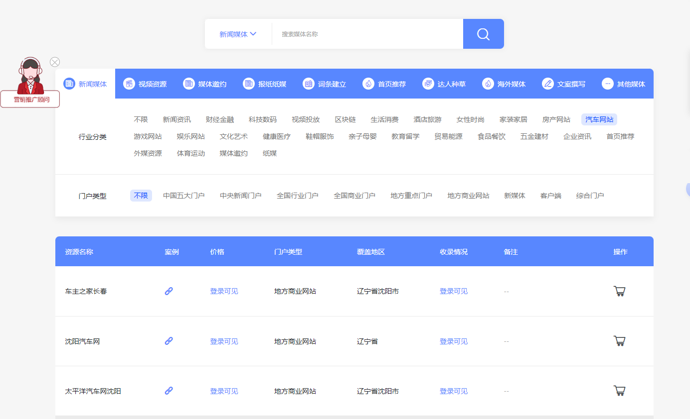Open case link icon for 太平洋汽车网沈阳
The height and width of the screenshot is (419, 690).
(169, 391)
